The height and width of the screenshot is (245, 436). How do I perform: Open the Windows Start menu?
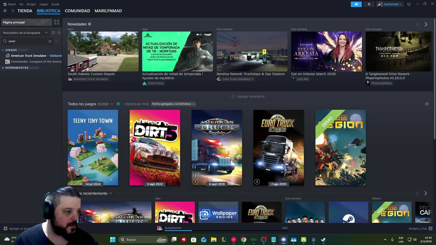click(x=112, y=240)
